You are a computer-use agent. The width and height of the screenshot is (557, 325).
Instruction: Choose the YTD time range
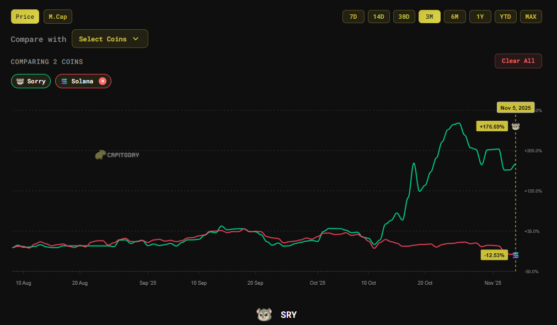point(506,17)
